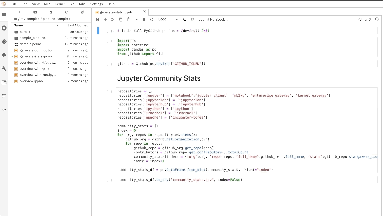Insert a cell below with the plus icon

click(x=106, y=19)
